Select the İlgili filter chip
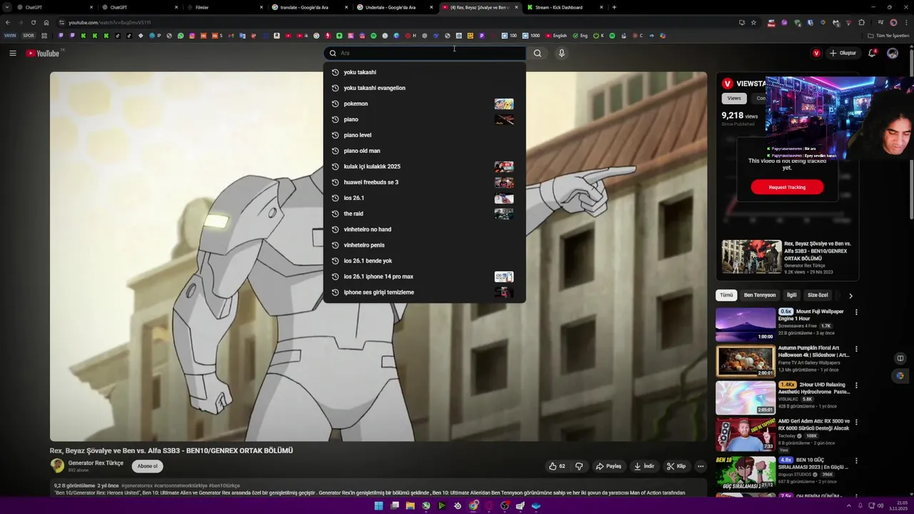 pos(791,295)
